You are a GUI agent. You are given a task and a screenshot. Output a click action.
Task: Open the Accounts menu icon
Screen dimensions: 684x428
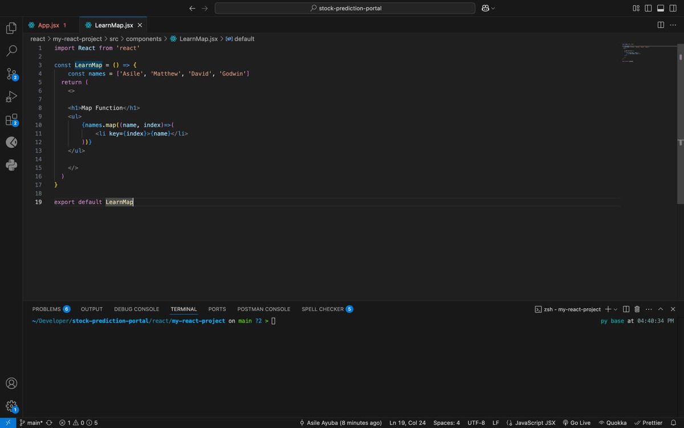point(11,383)
